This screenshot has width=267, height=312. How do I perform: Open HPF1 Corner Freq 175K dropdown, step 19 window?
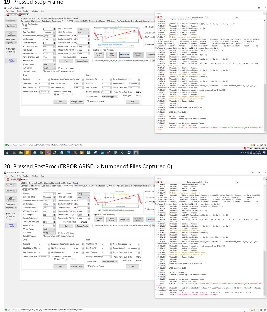[x=83, y=29]
